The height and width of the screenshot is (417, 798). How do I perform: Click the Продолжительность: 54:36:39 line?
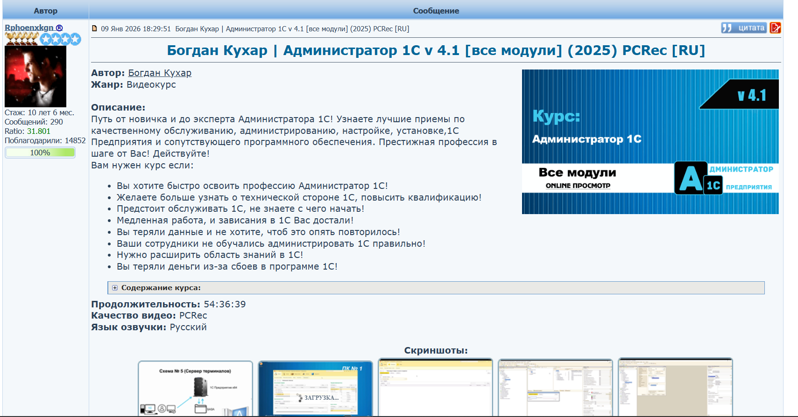click(169, 304)
